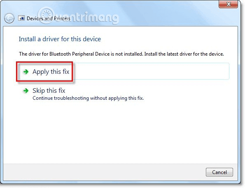Go back using the round arrow button

[x=9, y=18]
